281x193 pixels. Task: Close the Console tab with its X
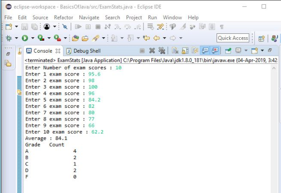(58, 51)
